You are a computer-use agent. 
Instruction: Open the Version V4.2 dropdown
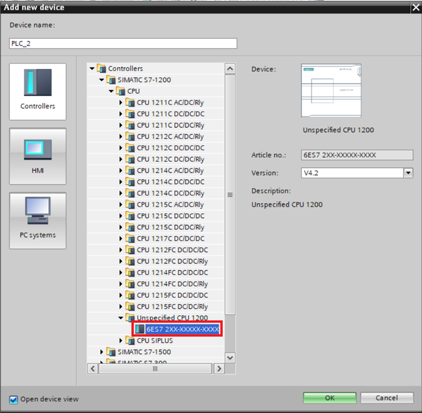click(408, 173)
